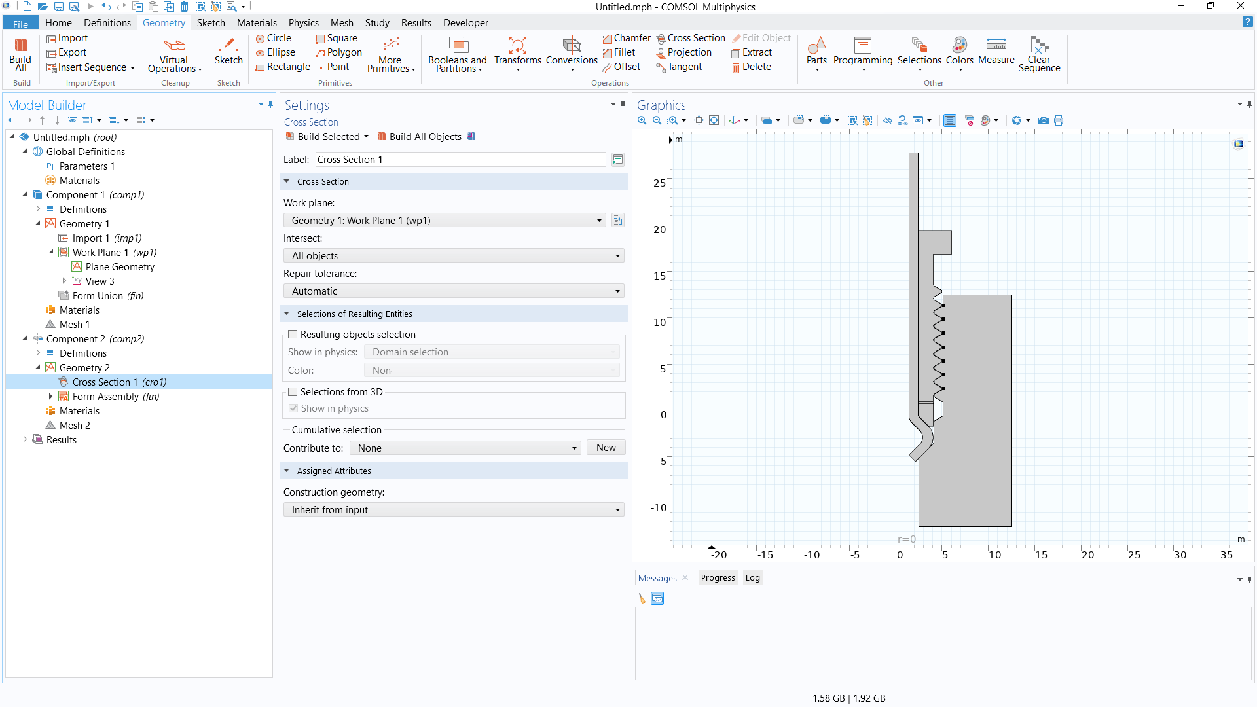Switch to the Progress tab
1257x707 pixels.
[x=718, y=578]
